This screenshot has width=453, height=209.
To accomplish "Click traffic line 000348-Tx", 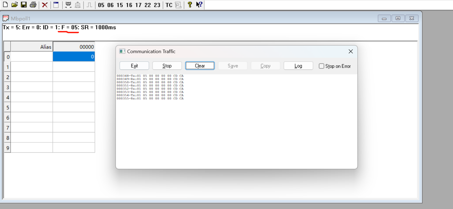I will [150, 76].
